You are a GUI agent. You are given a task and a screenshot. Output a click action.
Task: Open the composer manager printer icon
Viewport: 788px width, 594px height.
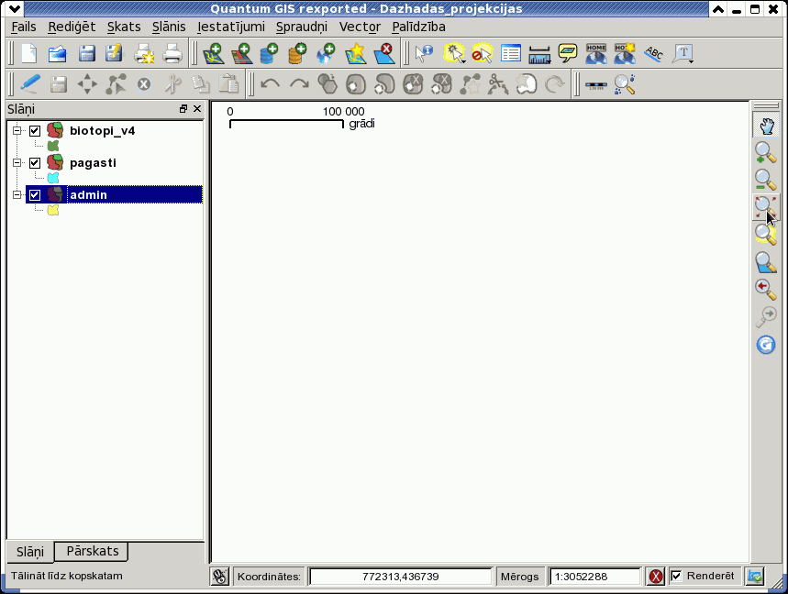172,53
